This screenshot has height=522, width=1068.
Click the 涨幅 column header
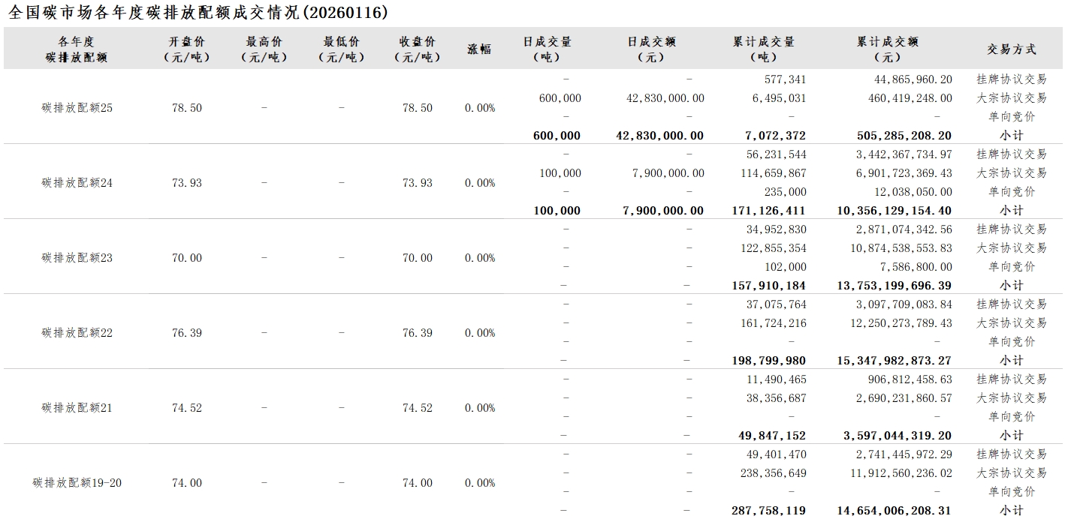click(x=479, y=49)
